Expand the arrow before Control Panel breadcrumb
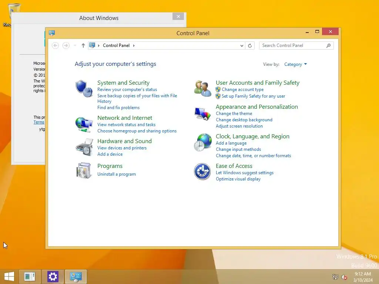The height and width of the screenshot is (284, 379). [98, 45]
